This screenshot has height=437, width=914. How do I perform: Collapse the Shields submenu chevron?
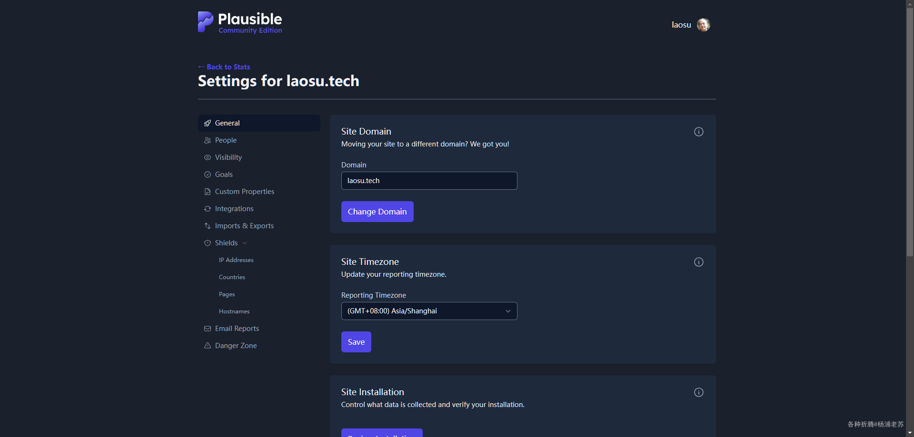pyautogui.click(x=245, y=243)
